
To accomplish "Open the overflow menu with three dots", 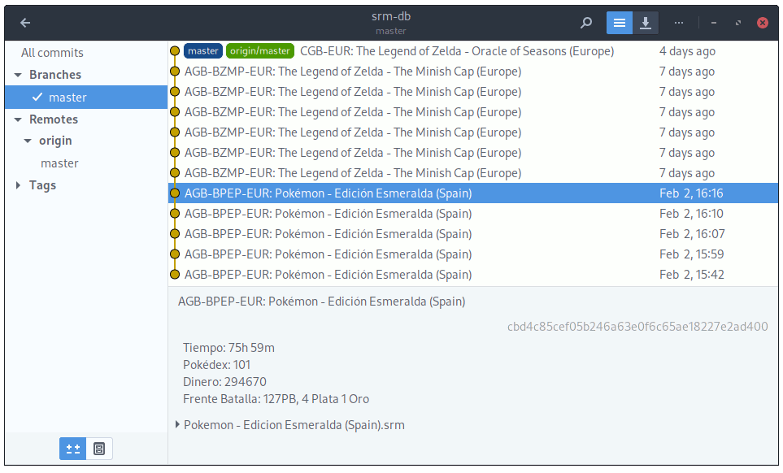I will point(679,22).
